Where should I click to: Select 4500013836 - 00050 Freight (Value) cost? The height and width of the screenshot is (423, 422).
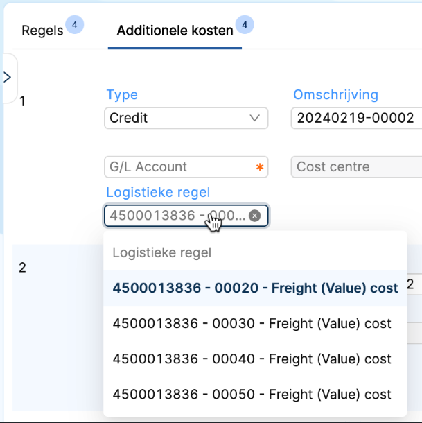(252, 395)
